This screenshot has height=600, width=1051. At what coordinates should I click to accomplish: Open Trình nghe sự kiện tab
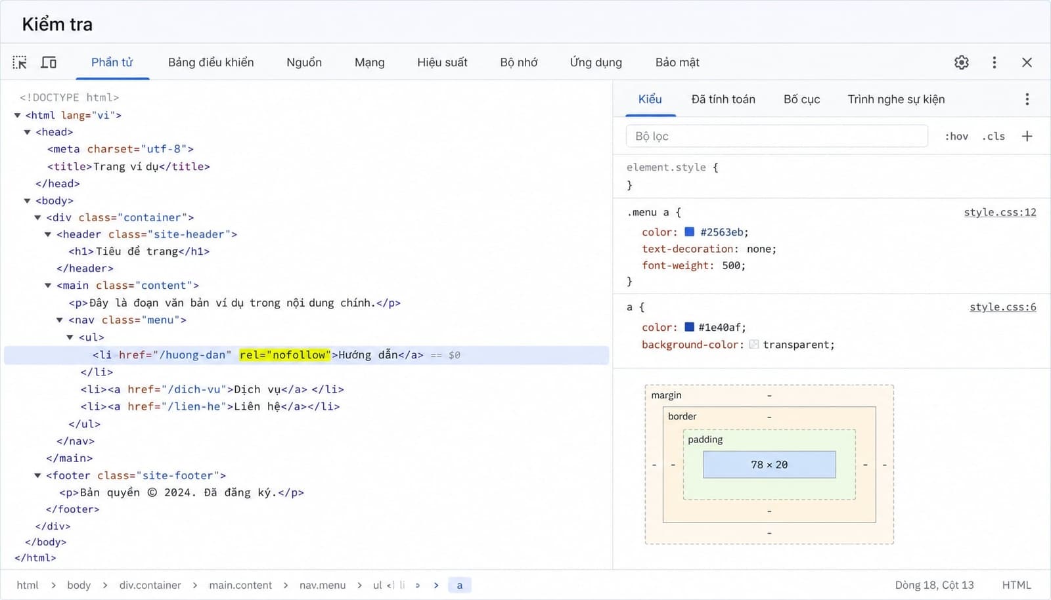896,99
